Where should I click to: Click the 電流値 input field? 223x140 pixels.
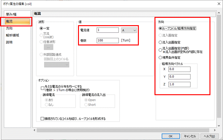(107, 30)
